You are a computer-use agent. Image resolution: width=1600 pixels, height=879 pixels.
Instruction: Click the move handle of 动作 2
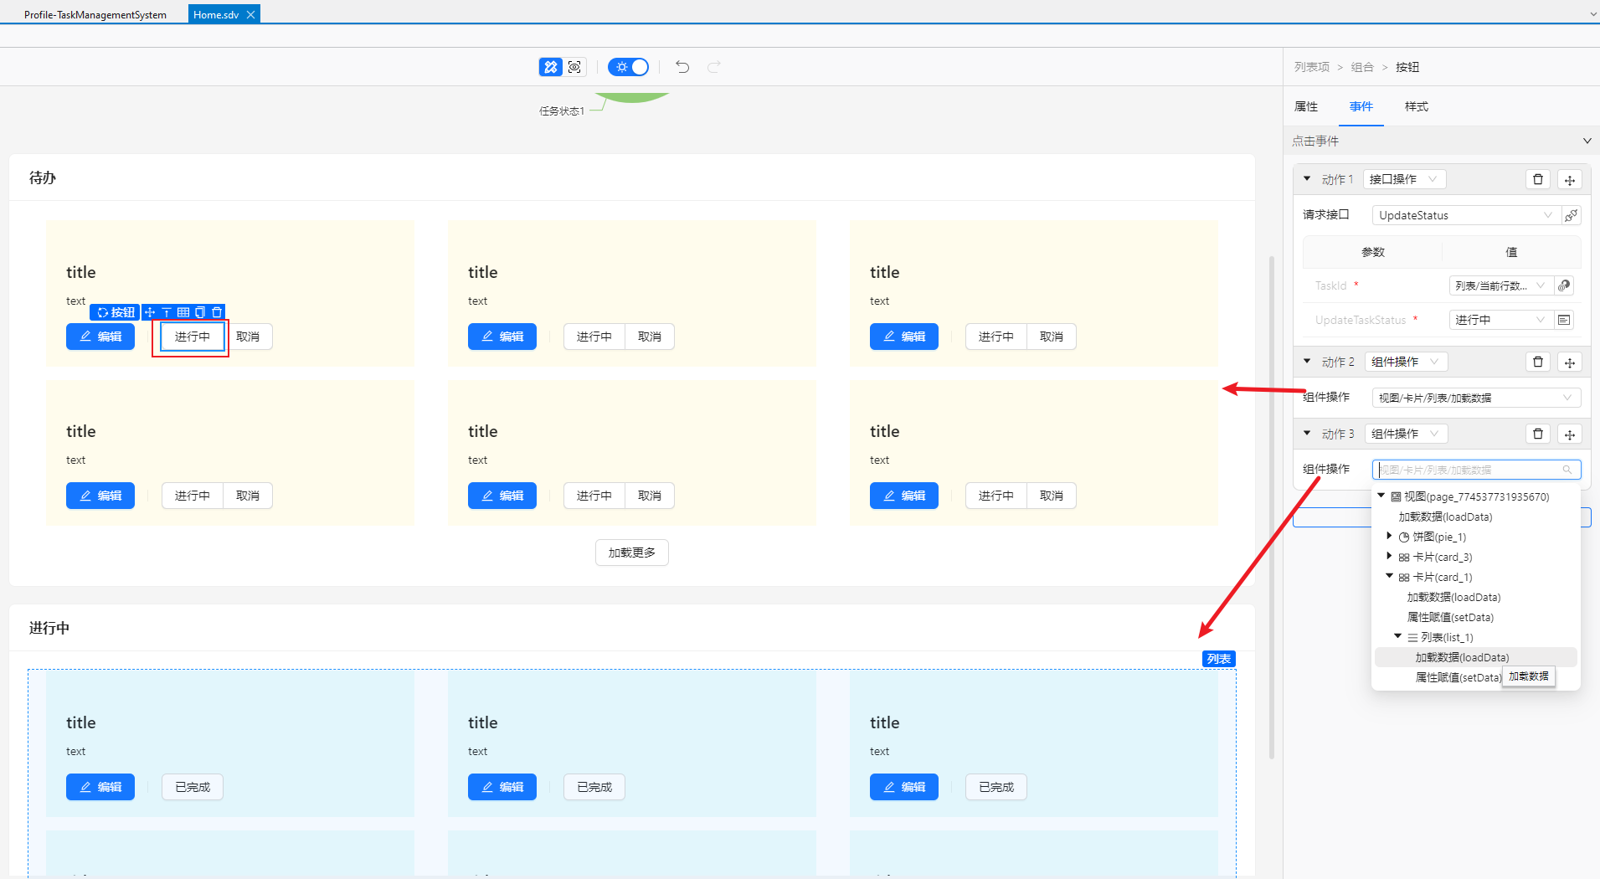pyautogui.click(x=1570, y=362)
